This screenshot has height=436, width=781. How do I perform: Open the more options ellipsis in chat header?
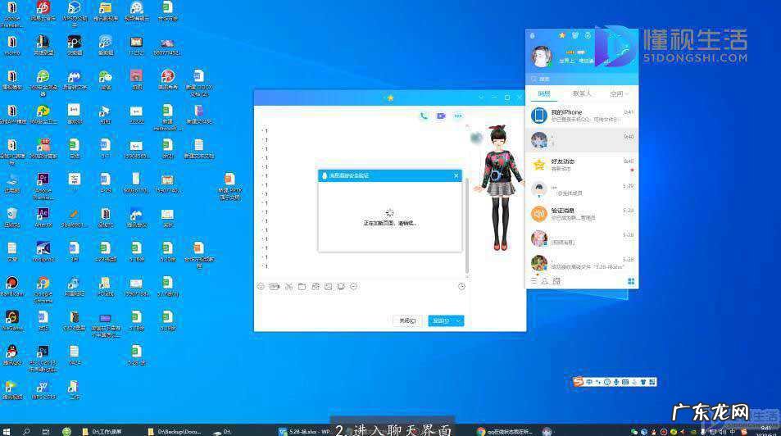coord(458,116)
